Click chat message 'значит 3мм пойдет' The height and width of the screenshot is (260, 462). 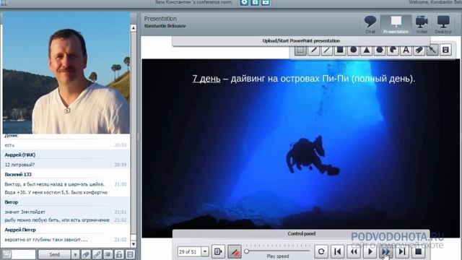(x=25, y=212)
